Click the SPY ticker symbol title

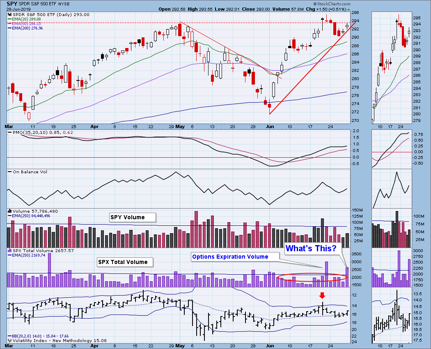(x=12, y=4)
